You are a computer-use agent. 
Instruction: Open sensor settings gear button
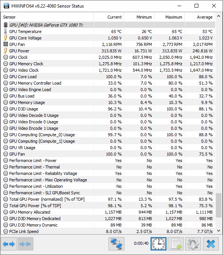point(193,244)
